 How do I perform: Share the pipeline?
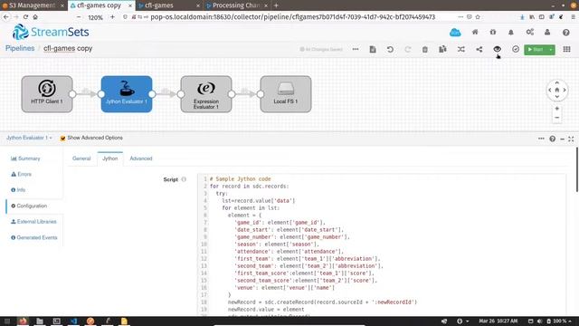479,49
